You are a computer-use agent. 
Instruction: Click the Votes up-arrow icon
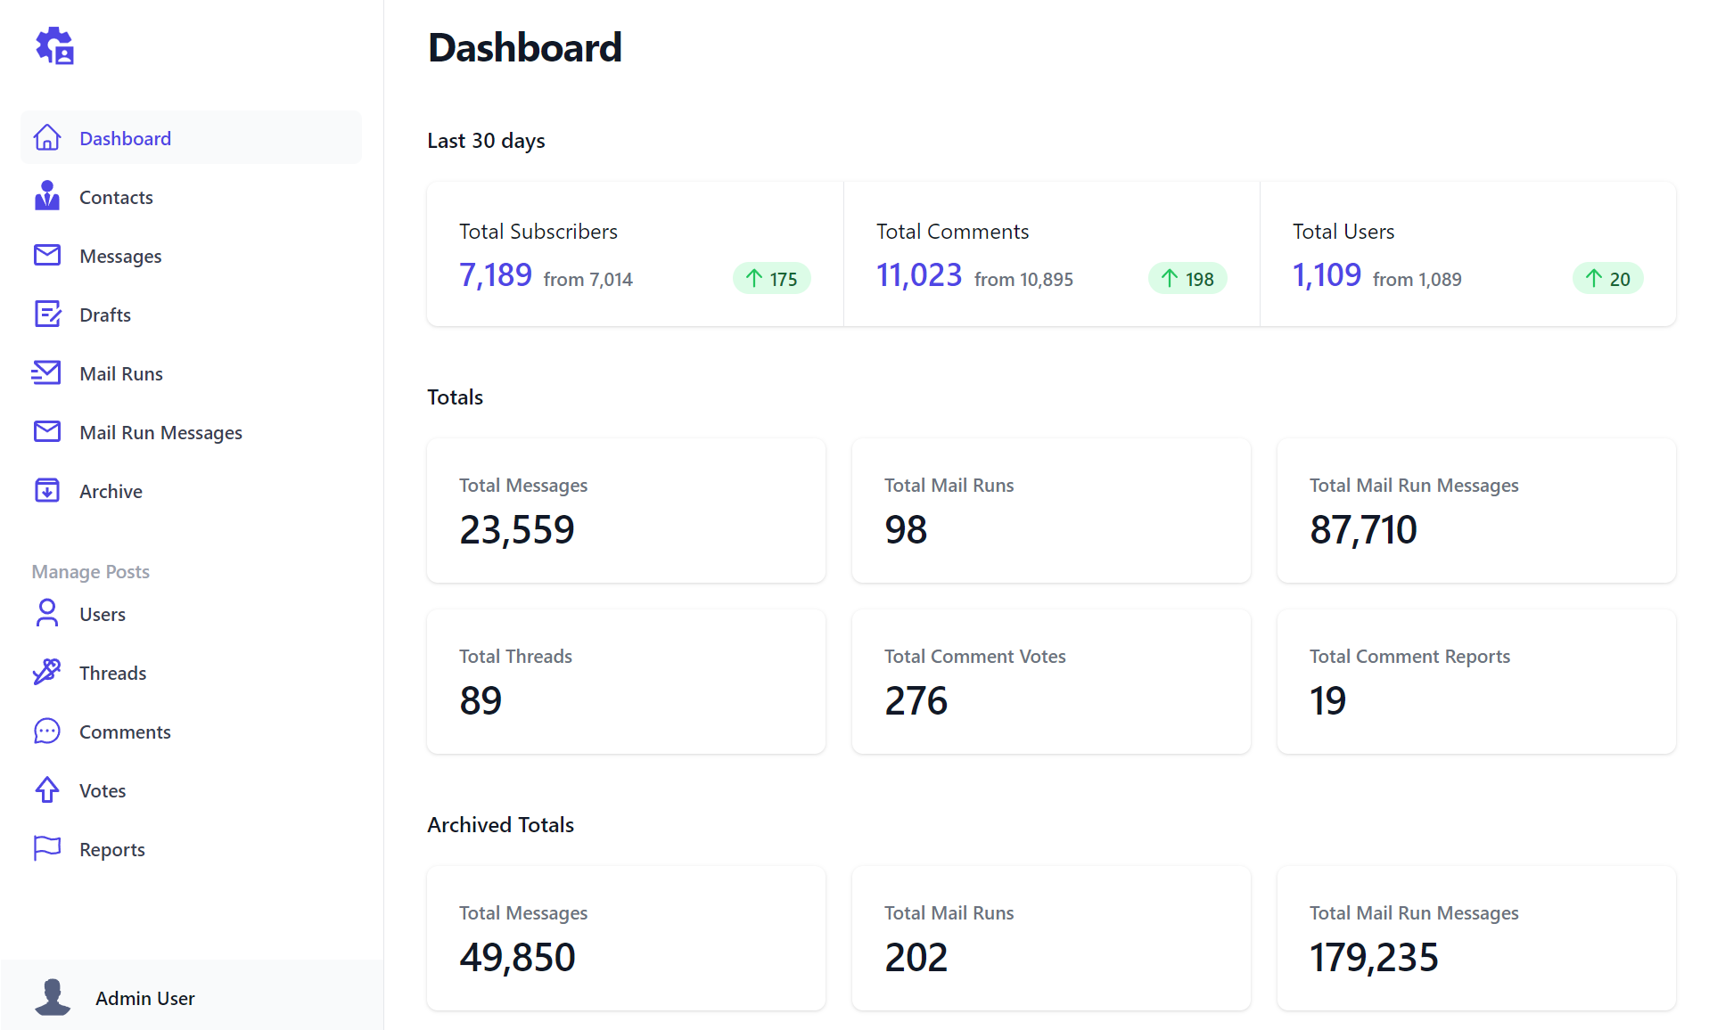(x=47, y=789)
